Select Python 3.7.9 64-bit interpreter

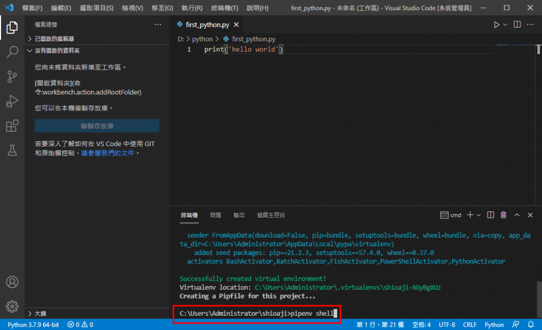click(33, 325)
